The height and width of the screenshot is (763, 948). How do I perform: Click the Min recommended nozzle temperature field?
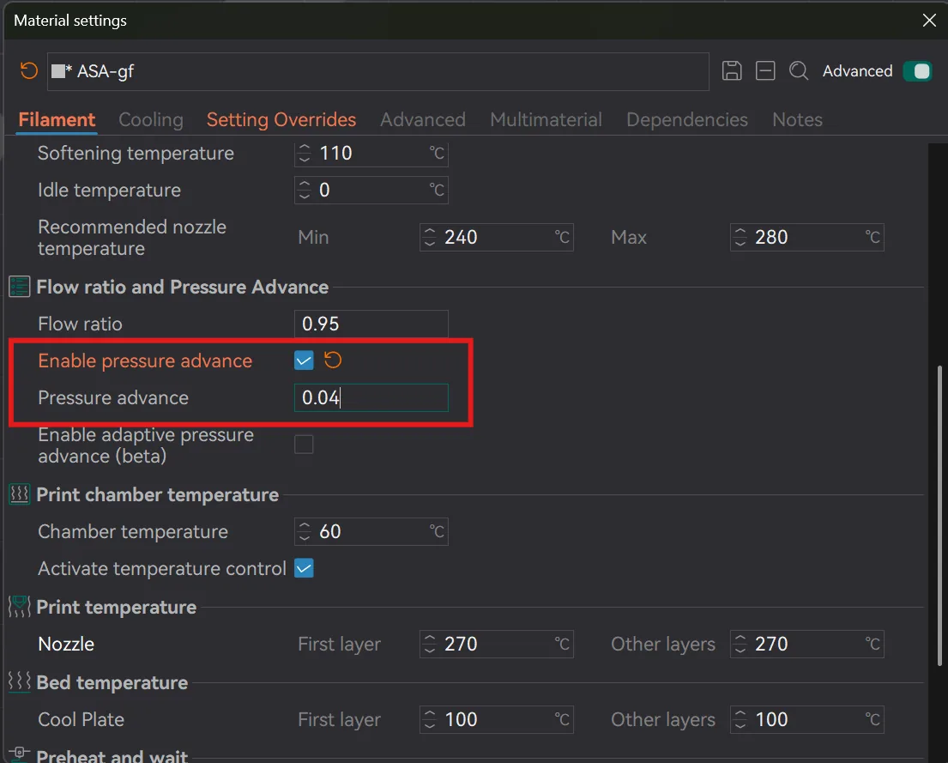point(497,237)
